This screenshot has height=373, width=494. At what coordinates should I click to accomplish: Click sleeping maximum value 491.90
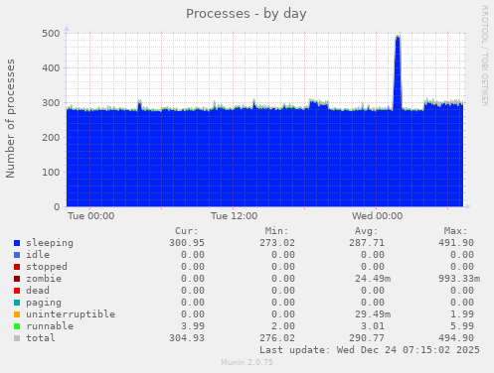456,243
